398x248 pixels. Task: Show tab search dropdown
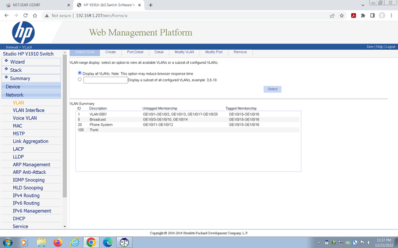pyautogui.click(x=363, y=5)
